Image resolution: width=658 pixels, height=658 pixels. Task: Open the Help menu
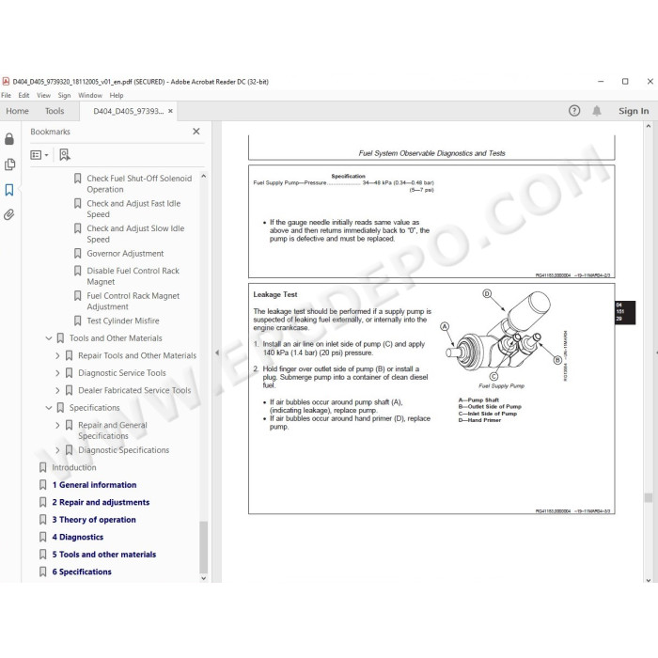(x=117, y=95)
